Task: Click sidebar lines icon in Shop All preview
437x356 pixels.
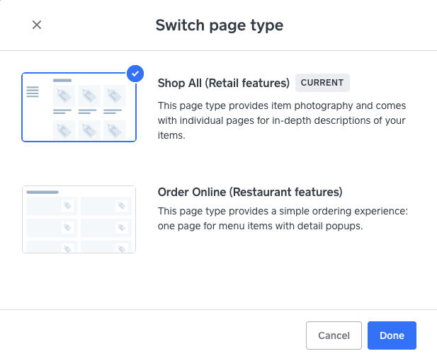Action: tap(33, 92)
